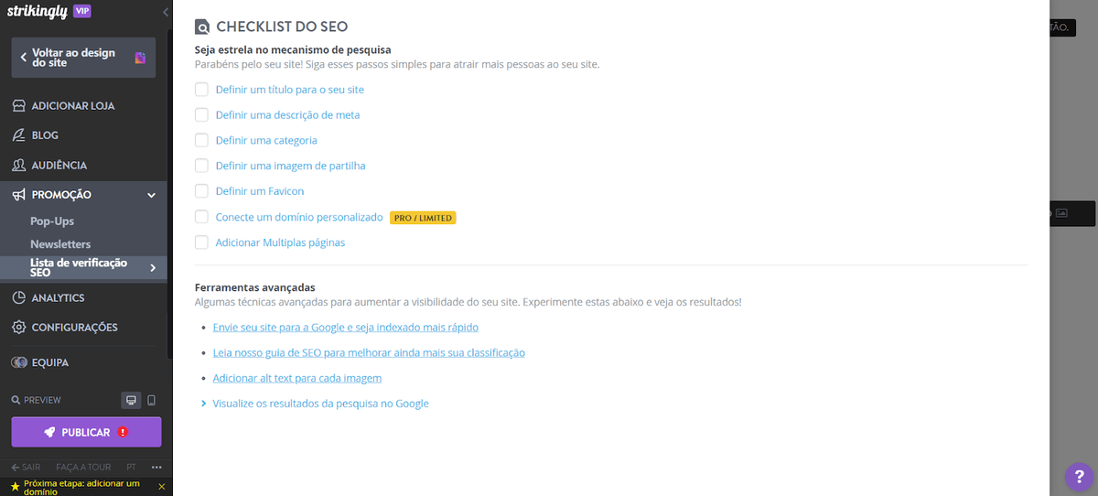Check 'Definir uma descrição de meta' box
1098x496 pixels.
tap(201, 114)
